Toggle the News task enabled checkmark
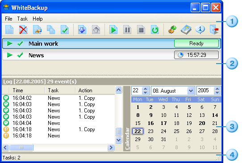242x163 pixels. [x=20, y=55]
